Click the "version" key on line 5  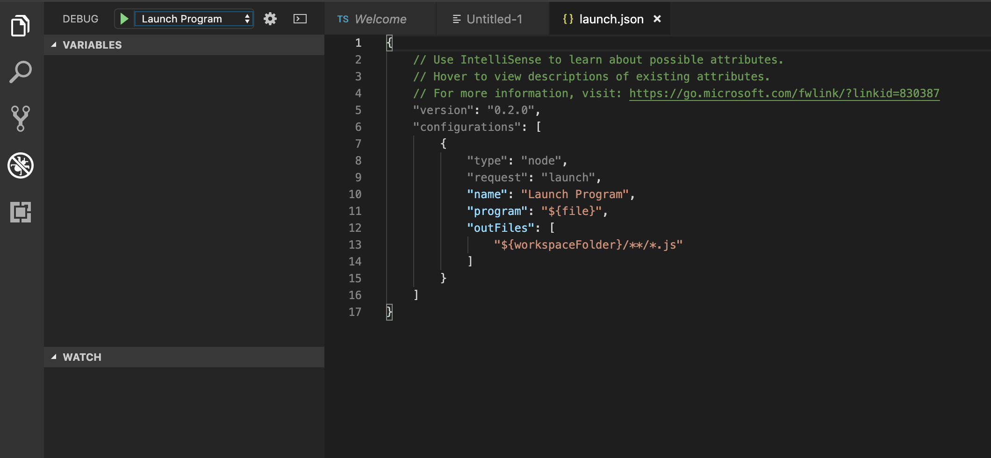click(443, 110)
